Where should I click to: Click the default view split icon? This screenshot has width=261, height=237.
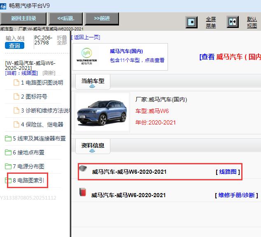233,22
